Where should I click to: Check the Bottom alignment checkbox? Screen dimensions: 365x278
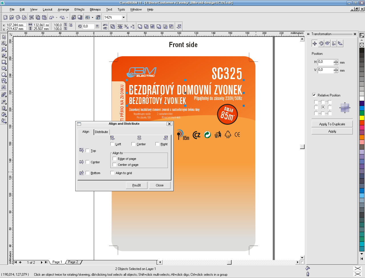click(x=87, y=173)
